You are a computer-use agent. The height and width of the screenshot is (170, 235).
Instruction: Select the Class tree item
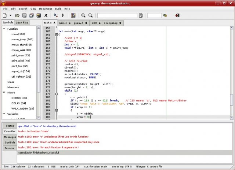coord(11,82)
